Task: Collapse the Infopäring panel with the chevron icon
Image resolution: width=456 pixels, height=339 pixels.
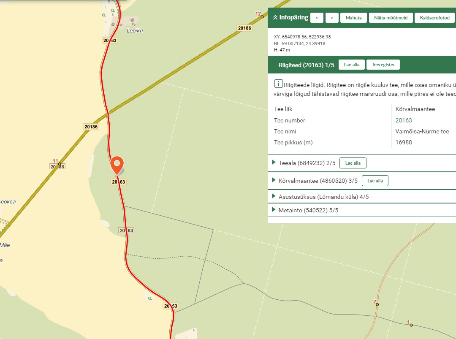Action: click(275, 18)
